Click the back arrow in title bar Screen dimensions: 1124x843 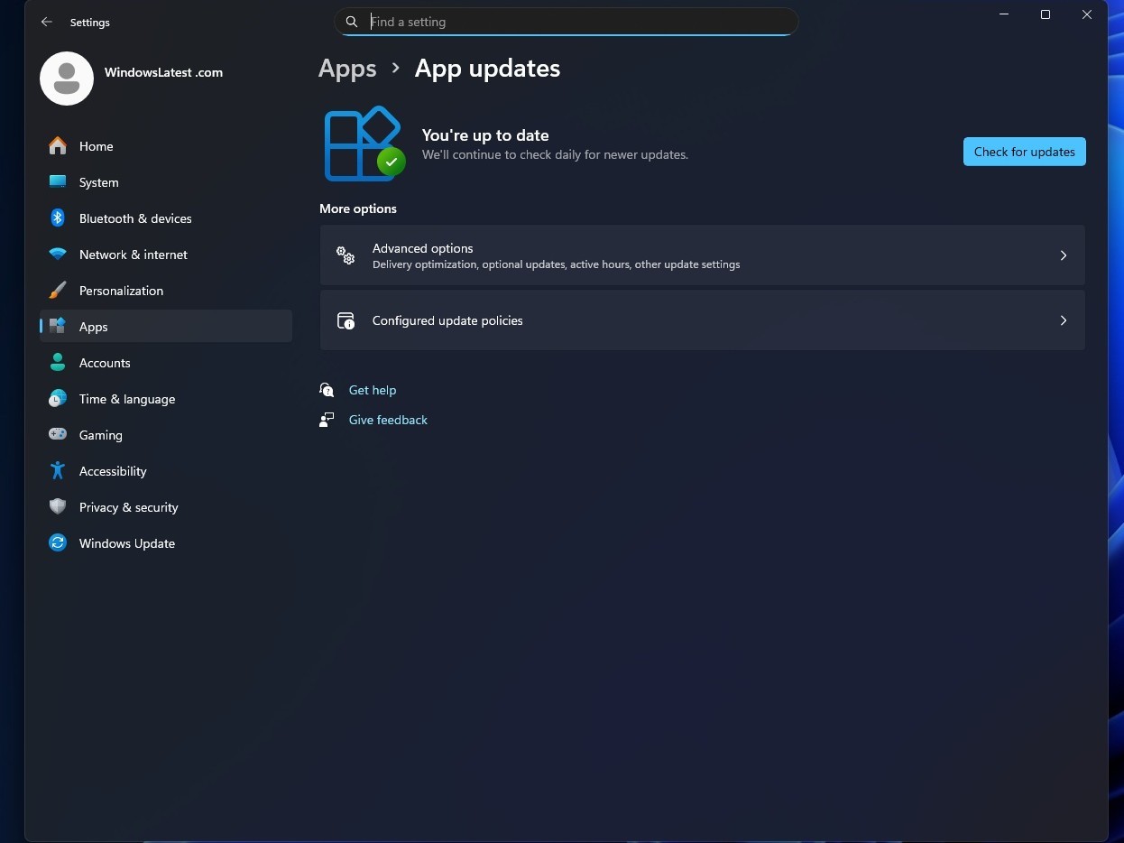coord(47,22)
